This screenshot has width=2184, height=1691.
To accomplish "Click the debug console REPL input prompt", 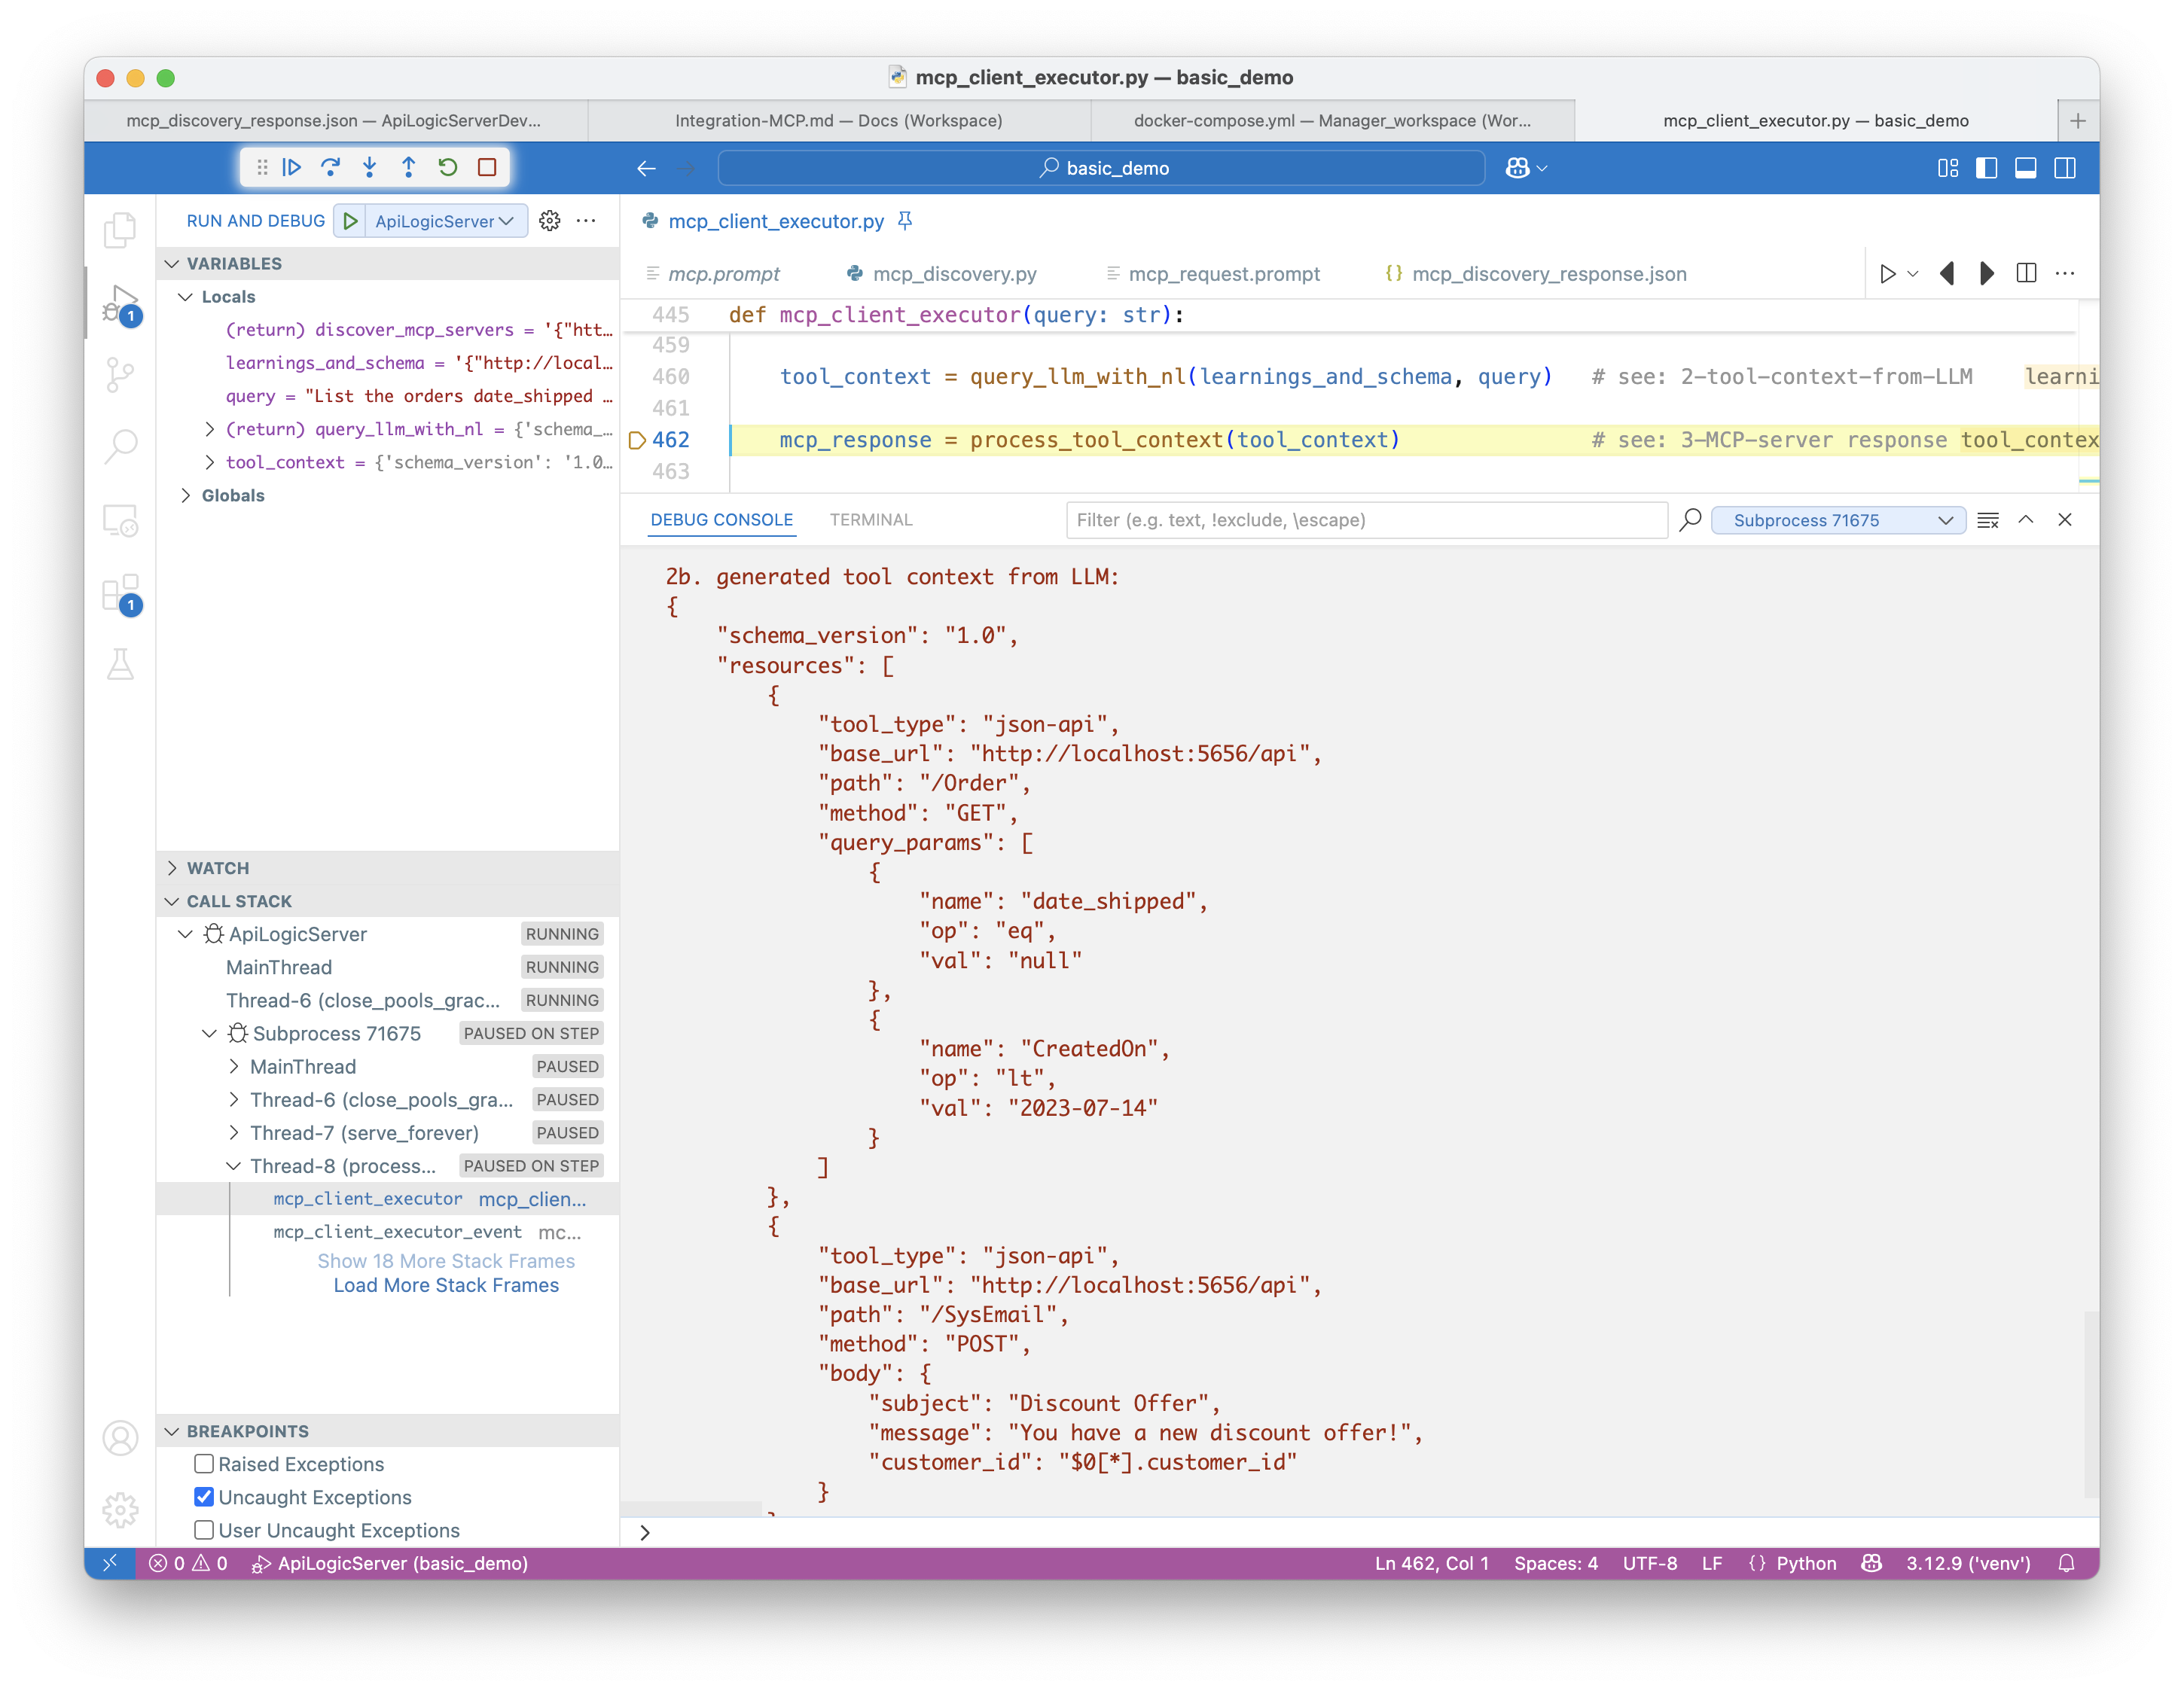I will pos(1360,1532).
